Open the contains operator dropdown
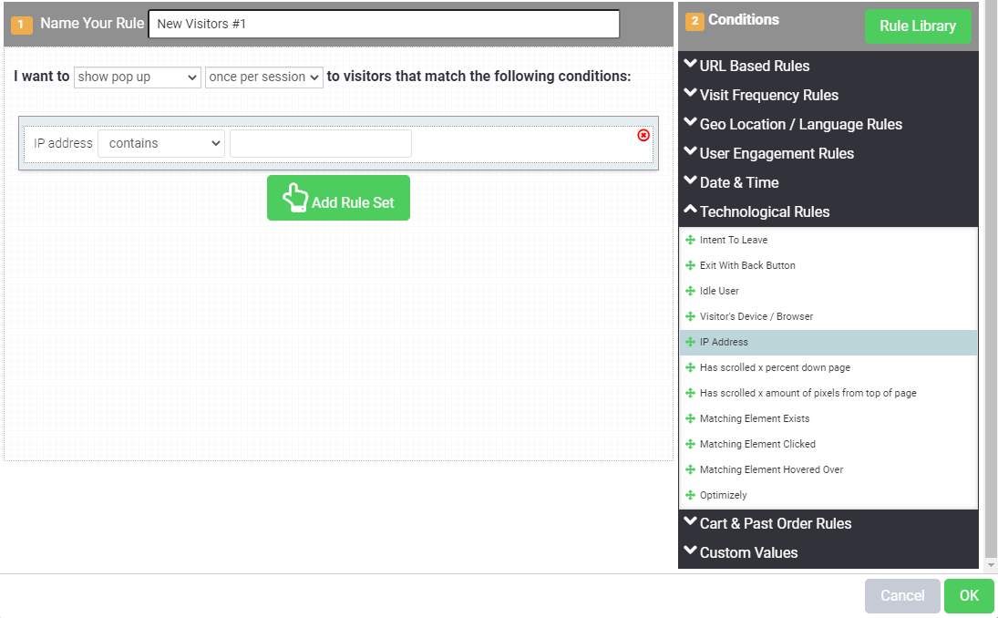Screen dimensions: 998x618 point(160,143)
